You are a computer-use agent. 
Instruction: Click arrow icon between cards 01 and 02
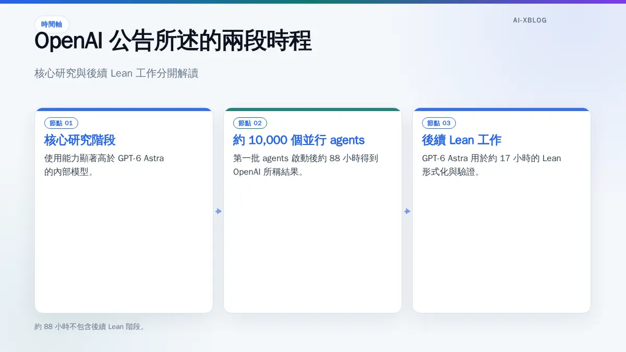(219, 211)
